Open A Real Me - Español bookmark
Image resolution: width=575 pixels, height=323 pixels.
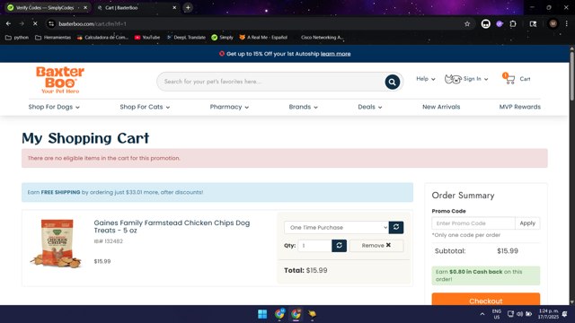(x=263, y=38)
